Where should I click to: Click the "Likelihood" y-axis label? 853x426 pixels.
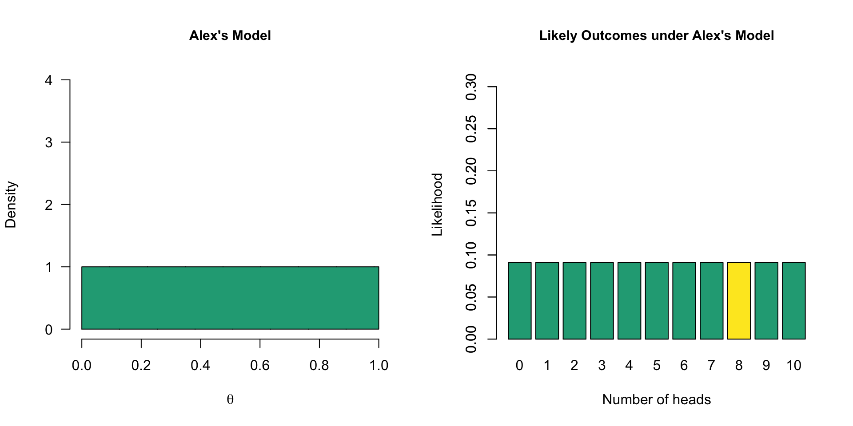[x=437, y=205]
